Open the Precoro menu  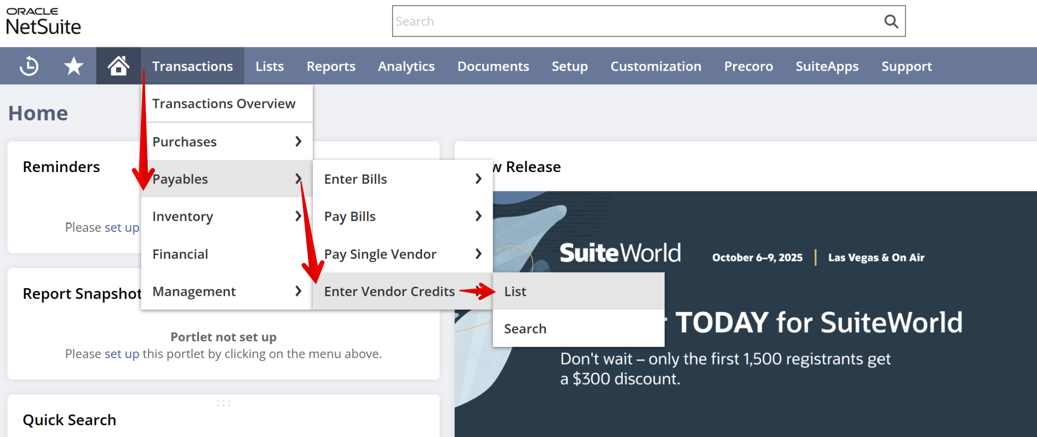pos(748,66)
